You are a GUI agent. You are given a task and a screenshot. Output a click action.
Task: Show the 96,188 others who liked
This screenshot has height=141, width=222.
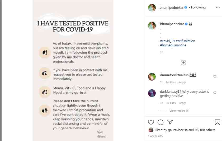pyautogui.click(x=205, y=130)
